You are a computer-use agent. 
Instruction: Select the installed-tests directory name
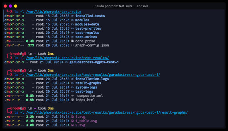pyautogui.click(x=90, y=16)
